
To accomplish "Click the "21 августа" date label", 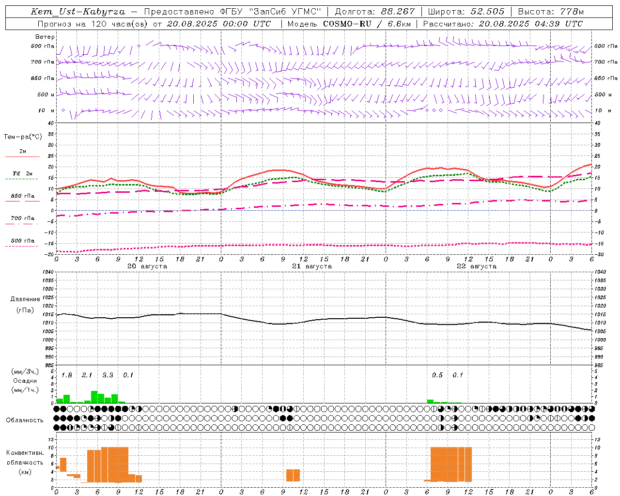I will click(312, 266).
